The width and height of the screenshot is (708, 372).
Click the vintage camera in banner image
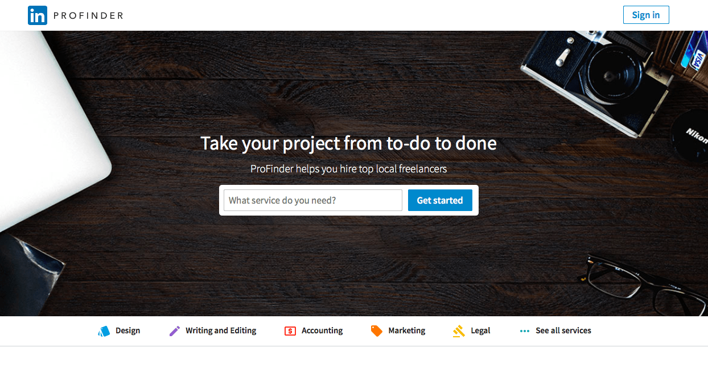(x=597, y=78)
